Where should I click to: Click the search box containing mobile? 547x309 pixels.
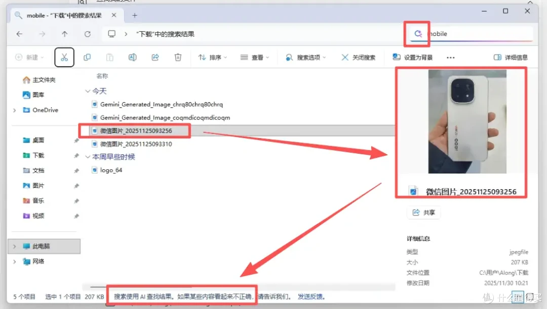click(x=471, y=34)
